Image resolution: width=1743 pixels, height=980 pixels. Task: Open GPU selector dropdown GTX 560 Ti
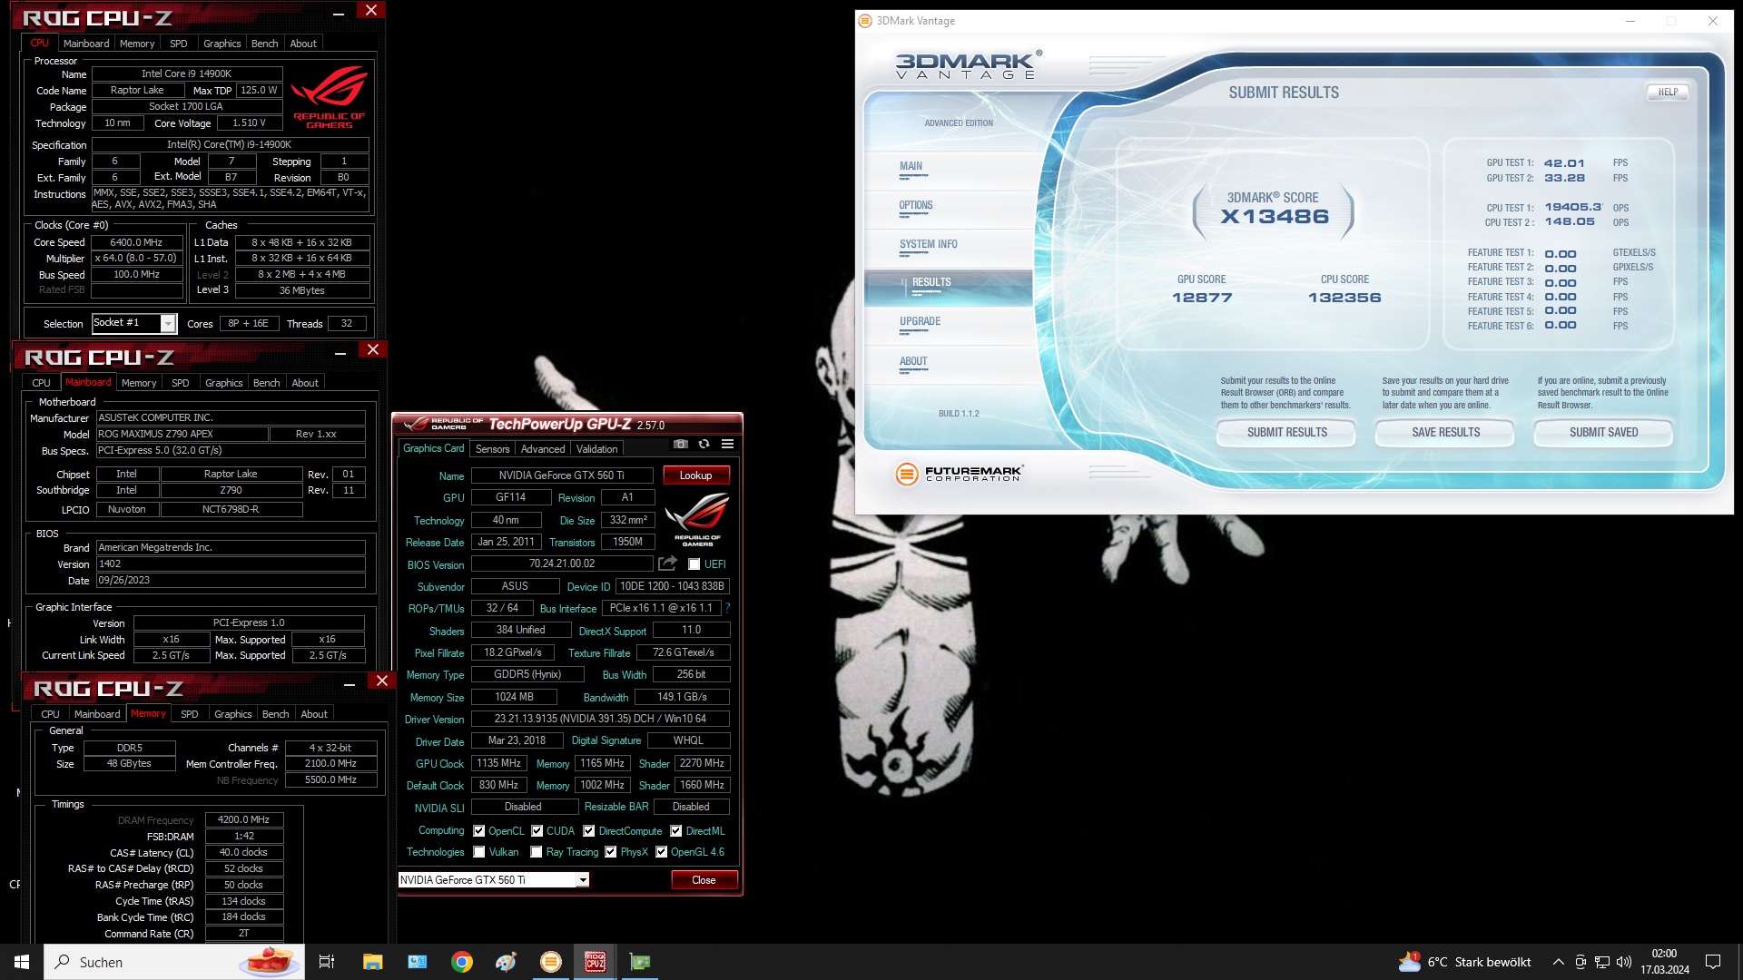click(x=494, y=880)
